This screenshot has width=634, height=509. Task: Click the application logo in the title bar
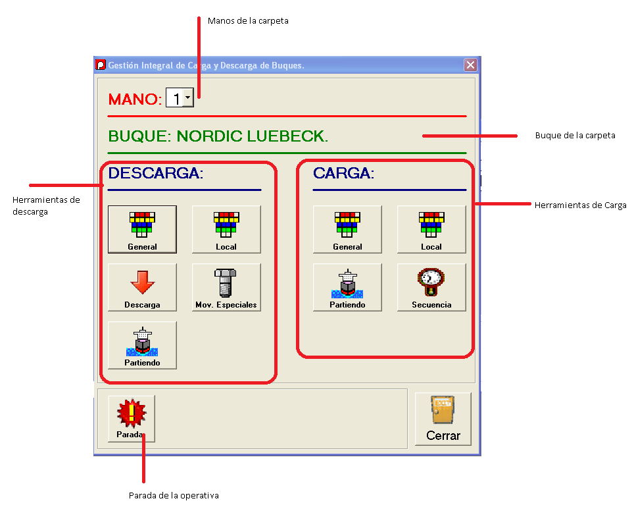click(x=102, y=65)
